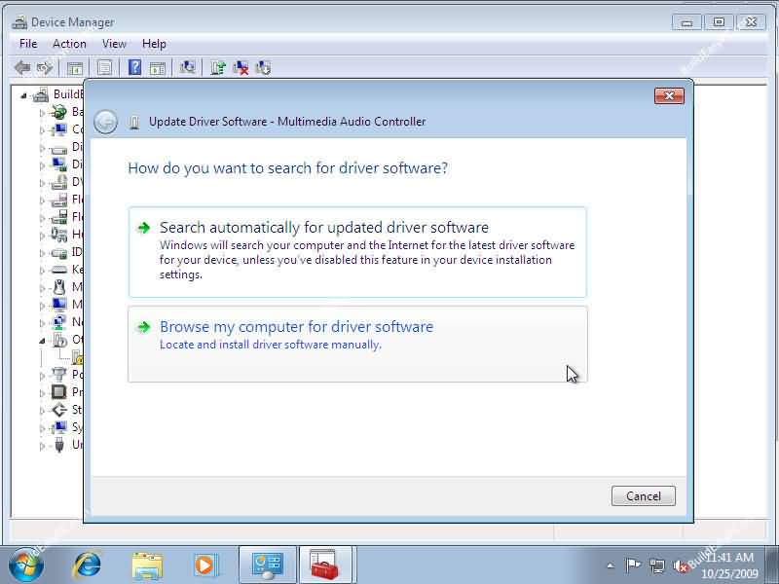The image size is (779, 584).
Task: Click the Back arrow in Device Manager toolbar
Action: pyautogui.click(x=22, y=67)
